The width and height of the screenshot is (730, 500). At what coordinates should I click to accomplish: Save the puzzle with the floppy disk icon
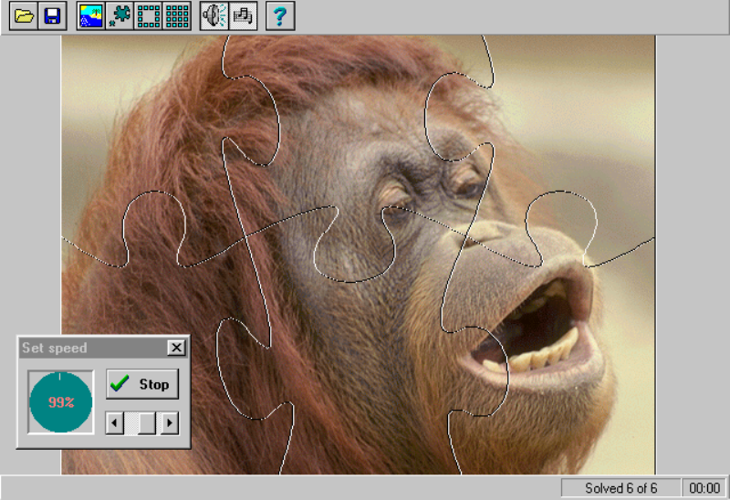pos(52,16)
